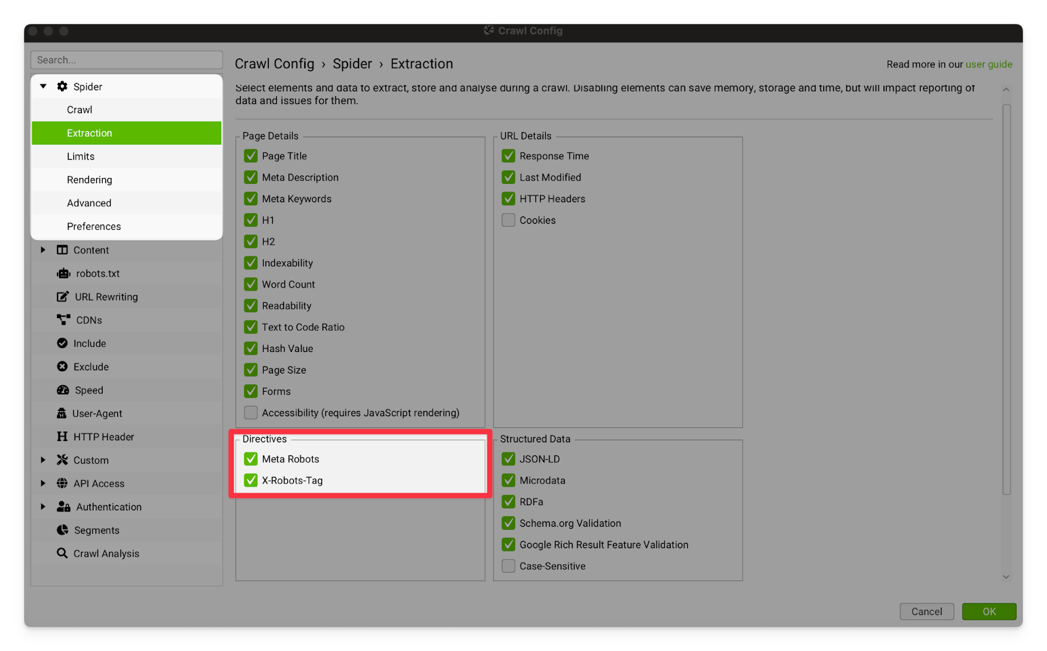1047x651 pixels.
Task: Select the Segments pie chart icon
Action: (63, 530)
